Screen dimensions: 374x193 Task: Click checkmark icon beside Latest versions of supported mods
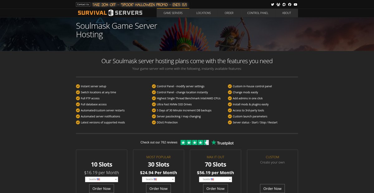click(x=78, y=122)
